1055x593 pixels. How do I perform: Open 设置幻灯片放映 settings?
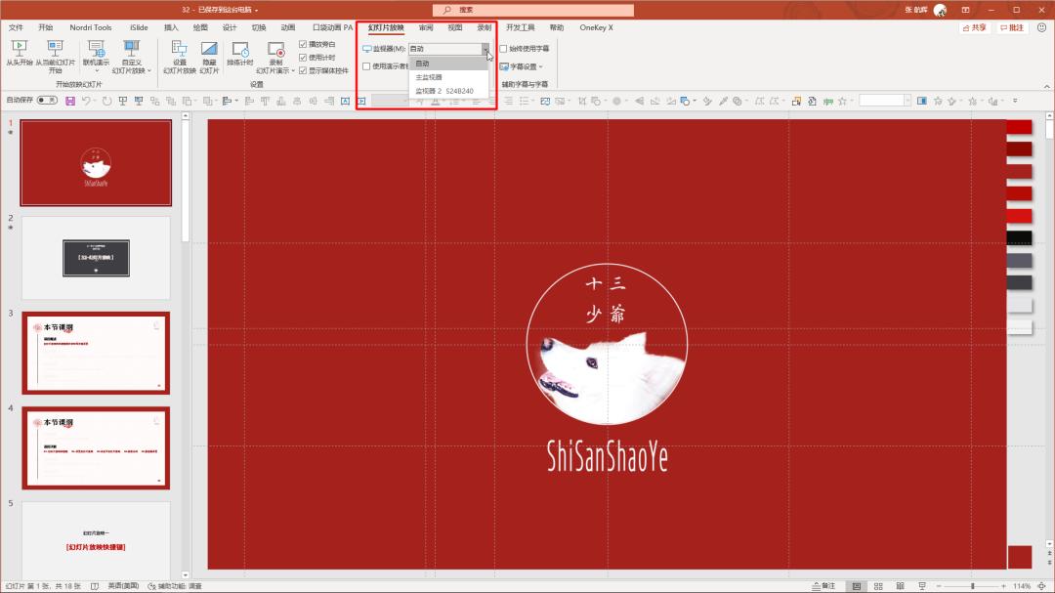179,49
